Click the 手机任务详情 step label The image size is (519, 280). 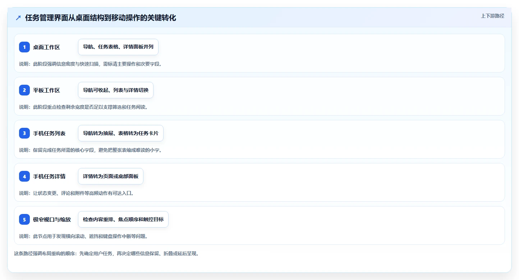click(49, 176)
